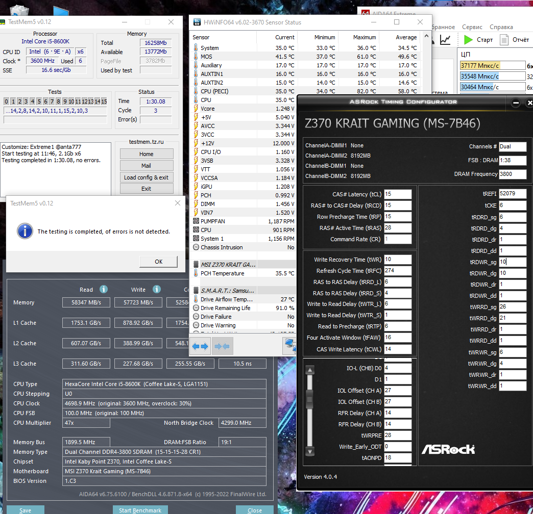Open the Сервис menu in AIDA64
Screen dimensions: 533x514
472,27
